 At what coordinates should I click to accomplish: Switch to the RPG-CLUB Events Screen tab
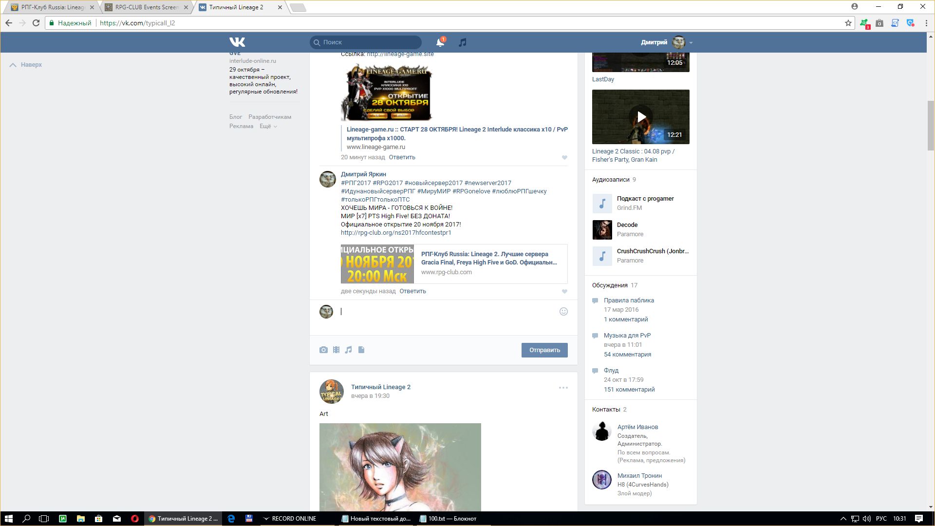[x=146, y=7]
